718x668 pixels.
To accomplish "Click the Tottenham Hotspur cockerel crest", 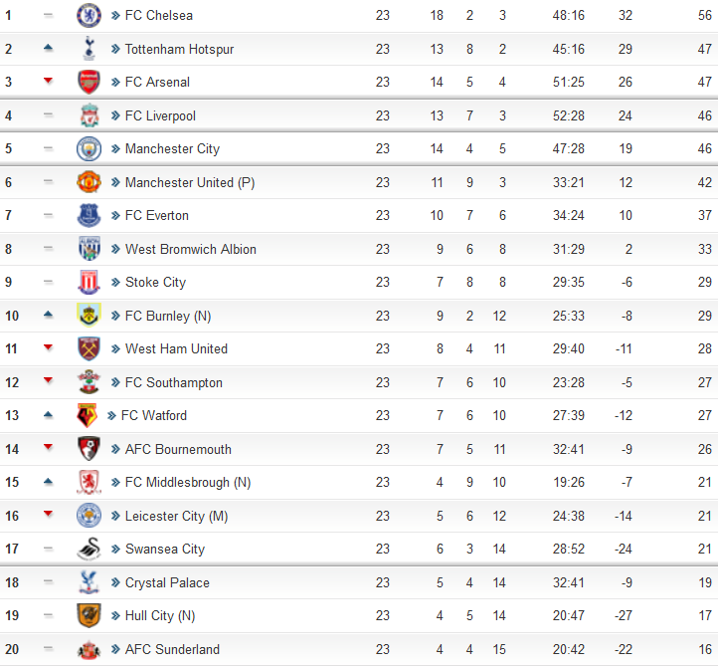I will coord(89,49).
